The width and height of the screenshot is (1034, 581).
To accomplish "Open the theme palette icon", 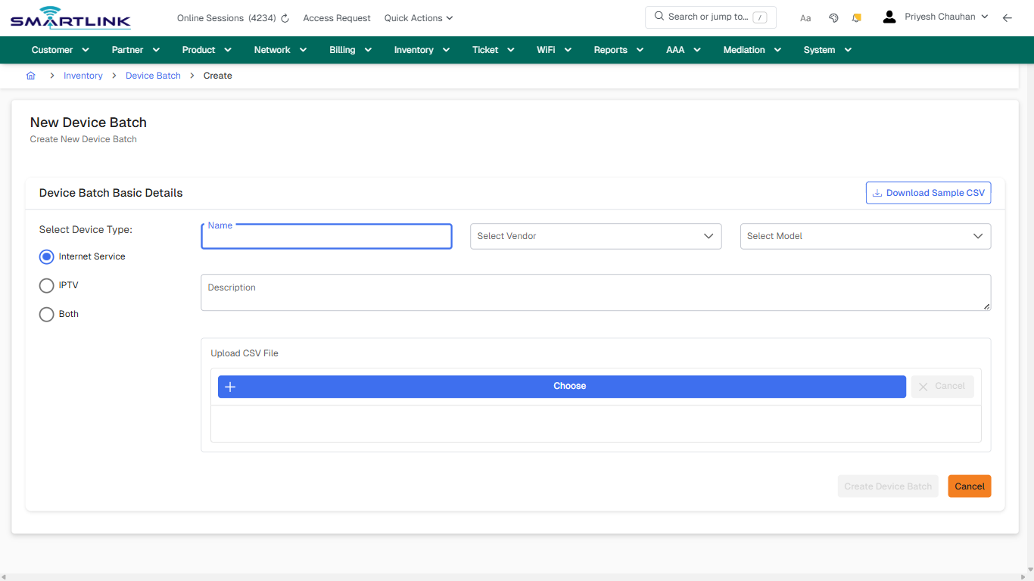I will point(833,17).
